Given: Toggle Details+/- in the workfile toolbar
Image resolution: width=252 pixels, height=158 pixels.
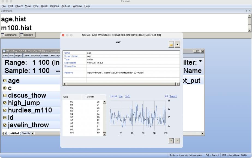Looking at the screenshot, I should 54,55.
